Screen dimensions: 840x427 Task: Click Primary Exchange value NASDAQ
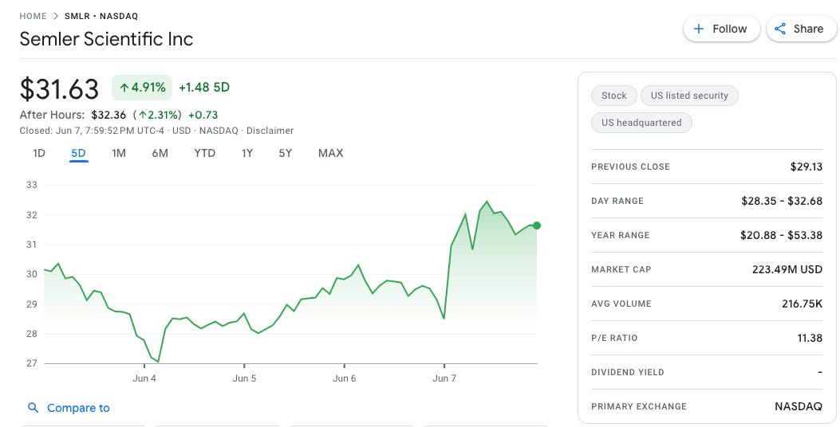[799, 406]
